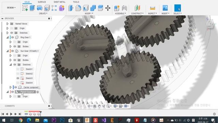The width and height of the screenshot is (218, 123).
Task: Collapse the Ring Gear:1 component
Action: coord(7,37)
